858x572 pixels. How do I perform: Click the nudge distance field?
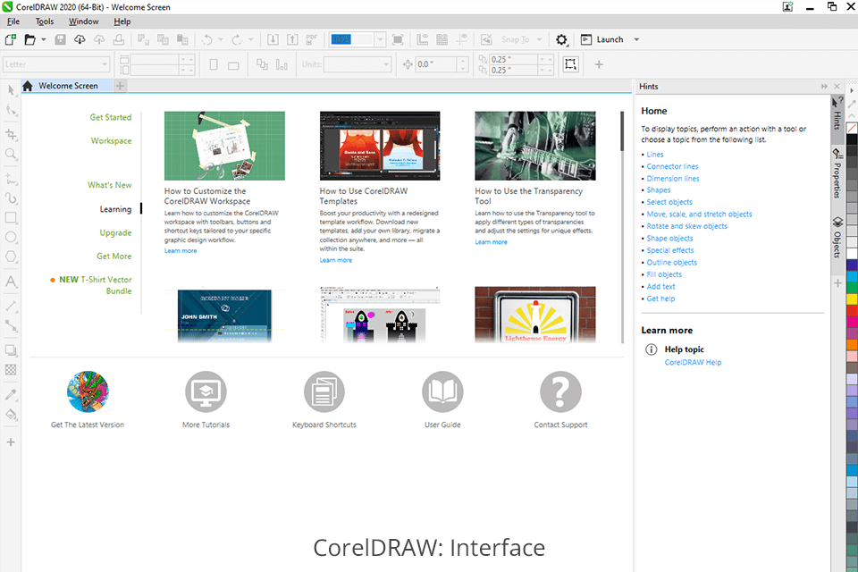pos(436,64)
